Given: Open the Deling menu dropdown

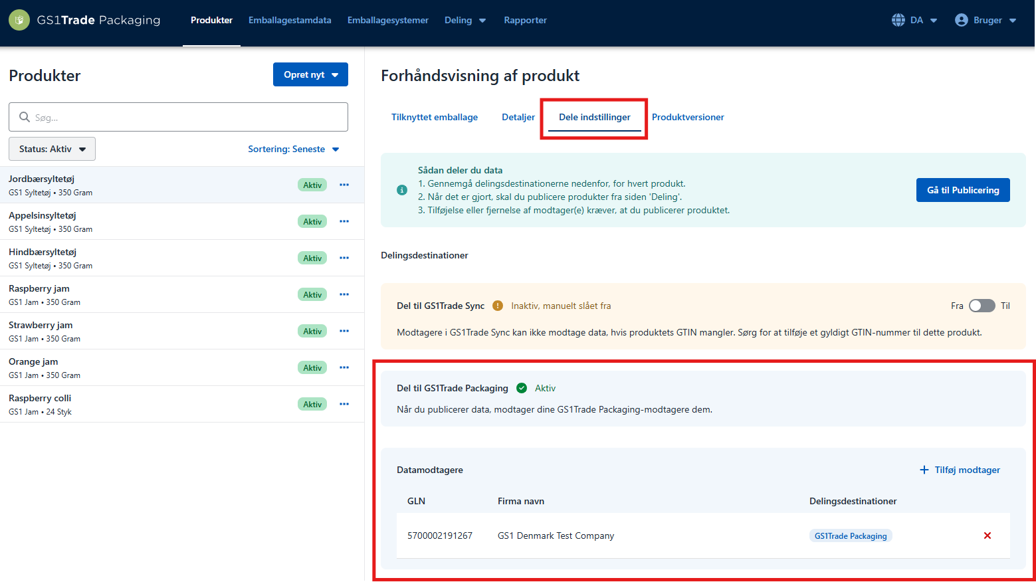Looking at the screenshot, I should click(x=465, y=20).
